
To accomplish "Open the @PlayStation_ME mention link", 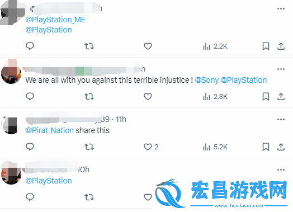I will tap(55, 20).
